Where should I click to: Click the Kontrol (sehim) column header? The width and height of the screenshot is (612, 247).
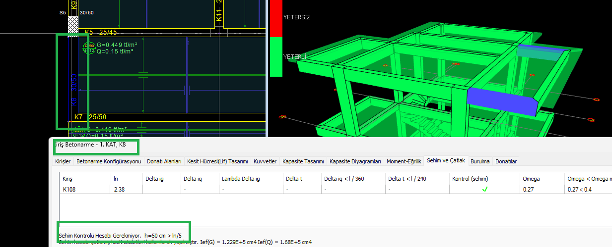point(472,178)
